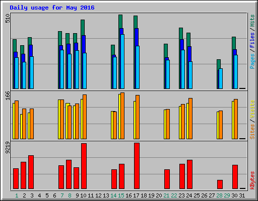Click the orange 'Sites' legend word
This screenshot has width=258, height=201.
pyautogui.click(x=252, y=132)
